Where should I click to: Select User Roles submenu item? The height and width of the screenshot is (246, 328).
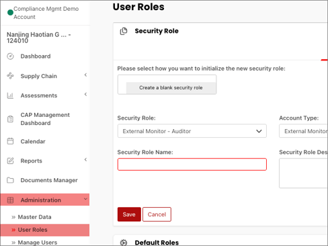[45, 230]
